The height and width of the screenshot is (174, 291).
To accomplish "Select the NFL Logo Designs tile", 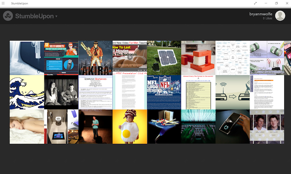I will pos(164,92).
